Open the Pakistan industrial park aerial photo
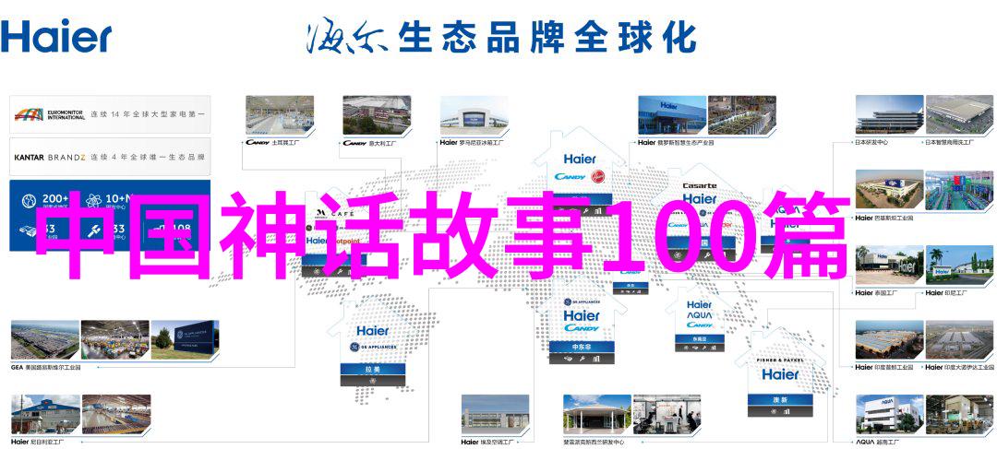Image resolution: width=997 pixels, height=449 pixels. pos(889,190)
